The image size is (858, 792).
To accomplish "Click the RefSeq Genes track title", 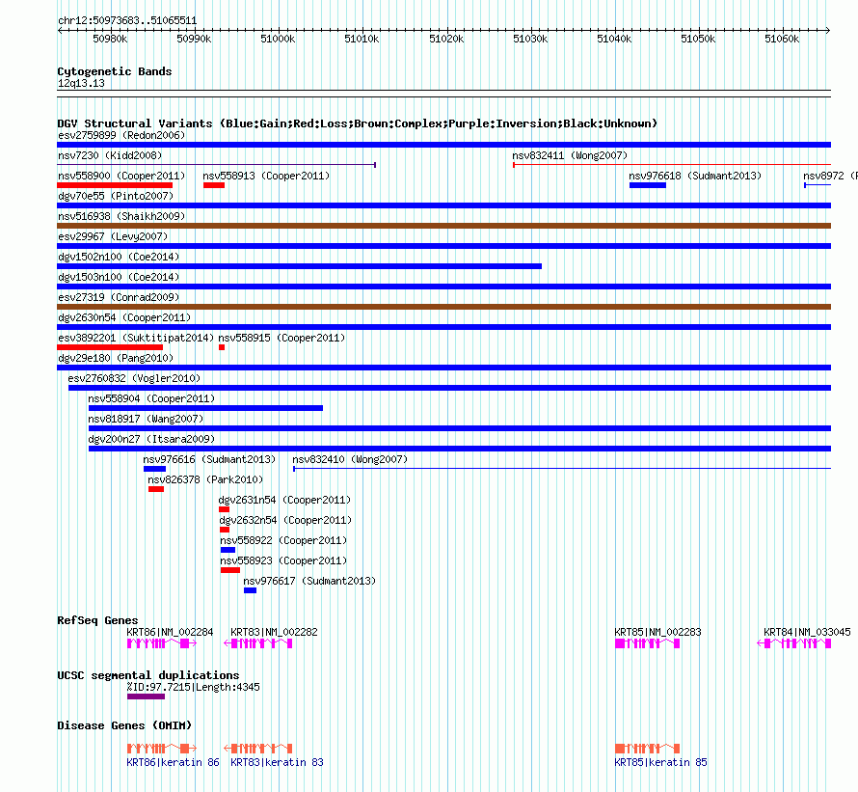I will (x=97, y=620).
